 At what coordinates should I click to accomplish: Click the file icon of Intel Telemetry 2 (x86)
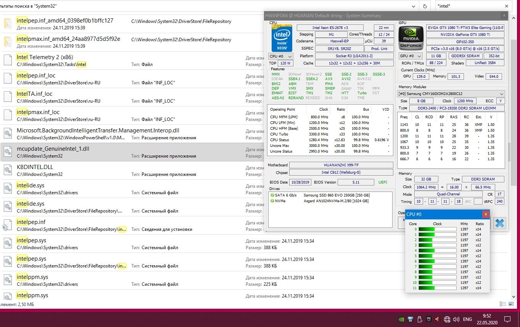point(8,60)
